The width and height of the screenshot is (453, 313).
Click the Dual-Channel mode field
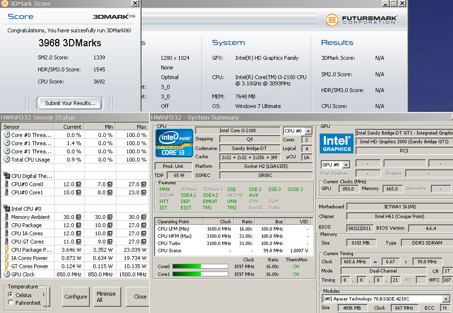[x=383, y=271]
